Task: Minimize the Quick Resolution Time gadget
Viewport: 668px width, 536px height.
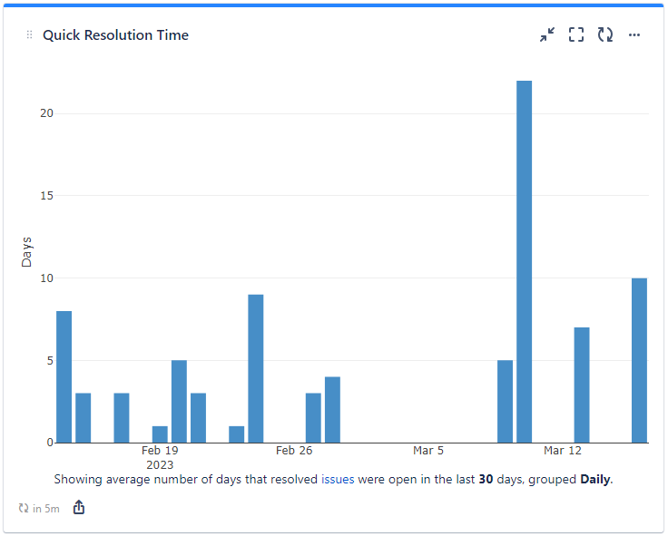Action: click(x=546, y=35)
